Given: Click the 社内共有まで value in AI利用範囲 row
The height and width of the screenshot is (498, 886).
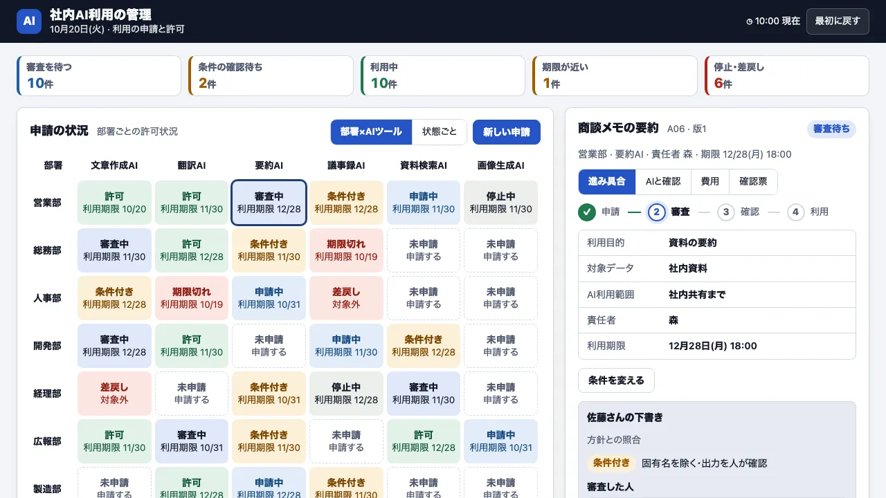Looking at the screenshot, I should [x=697, y=295].
